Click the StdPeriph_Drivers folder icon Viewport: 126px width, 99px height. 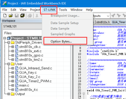tap(13, 42)
